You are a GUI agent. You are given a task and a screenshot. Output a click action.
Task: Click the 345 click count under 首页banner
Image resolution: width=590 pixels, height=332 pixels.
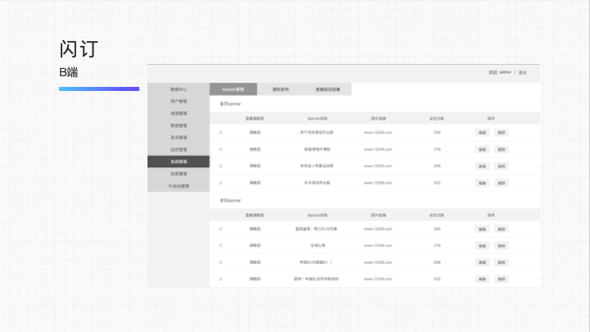[437, 133]
